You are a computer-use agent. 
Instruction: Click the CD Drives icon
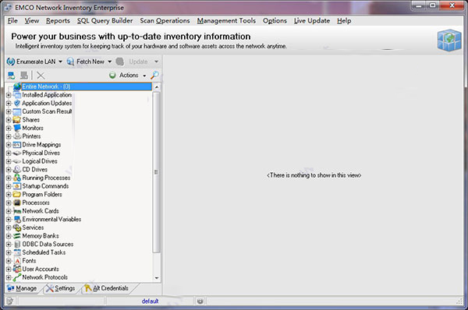point(17,169)
